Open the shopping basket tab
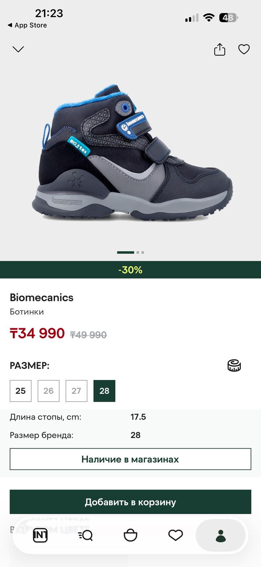Image resolution: width=261 pixels, height=567 pixels. tap(130, 535)
